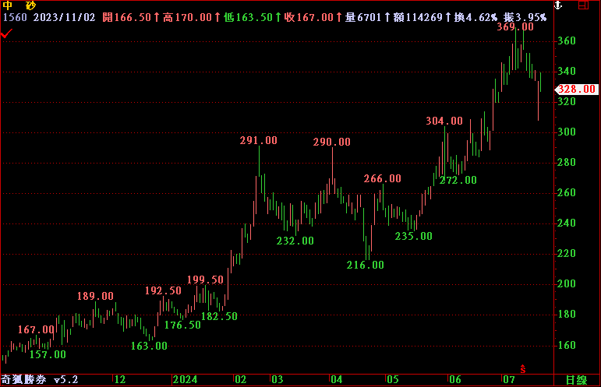
Task: Click the 176.50 low label
Action: pyautogui.click(x=182, y=325)
